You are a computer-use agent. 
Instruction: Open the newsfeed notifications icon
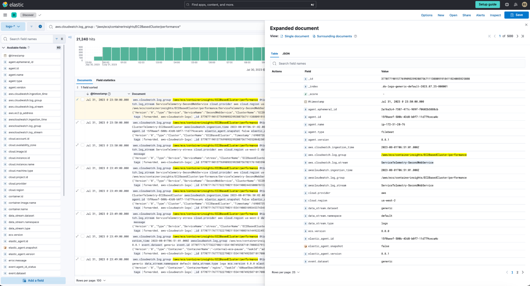pyautogui.click(x=516, y=5)
